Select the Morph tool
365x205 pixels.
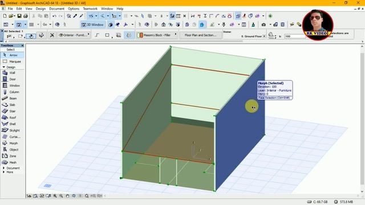(x=12, y=143)
